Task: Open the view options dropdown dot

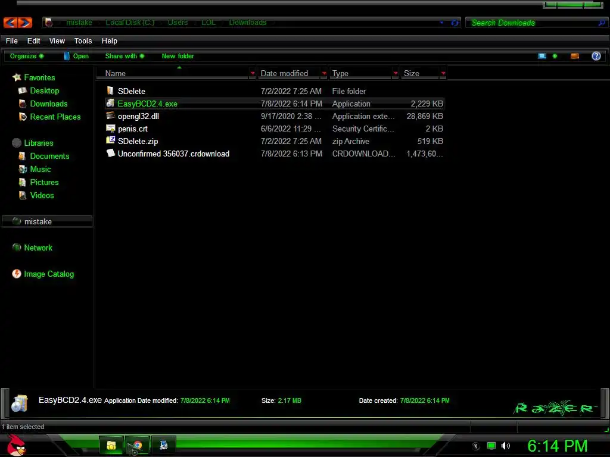Action: 555,57
